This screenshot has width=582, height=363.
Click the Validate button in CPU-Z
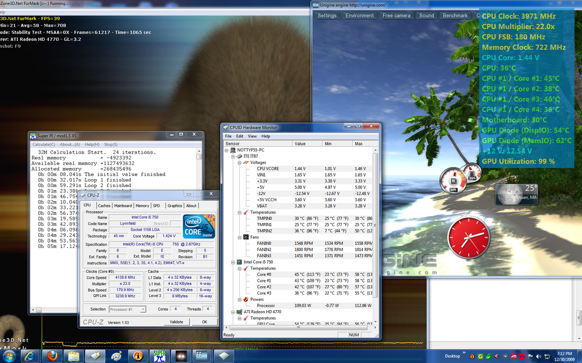click(176, 322)
